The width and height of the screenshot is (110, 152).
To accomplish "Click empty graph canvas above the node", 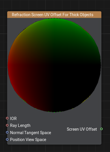I will pos(54,5).
